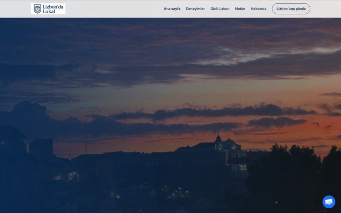The width and height of the screenshot is (341, 213).
Task: Click the Lizbon'unu planla button
Action: point(291,9)
